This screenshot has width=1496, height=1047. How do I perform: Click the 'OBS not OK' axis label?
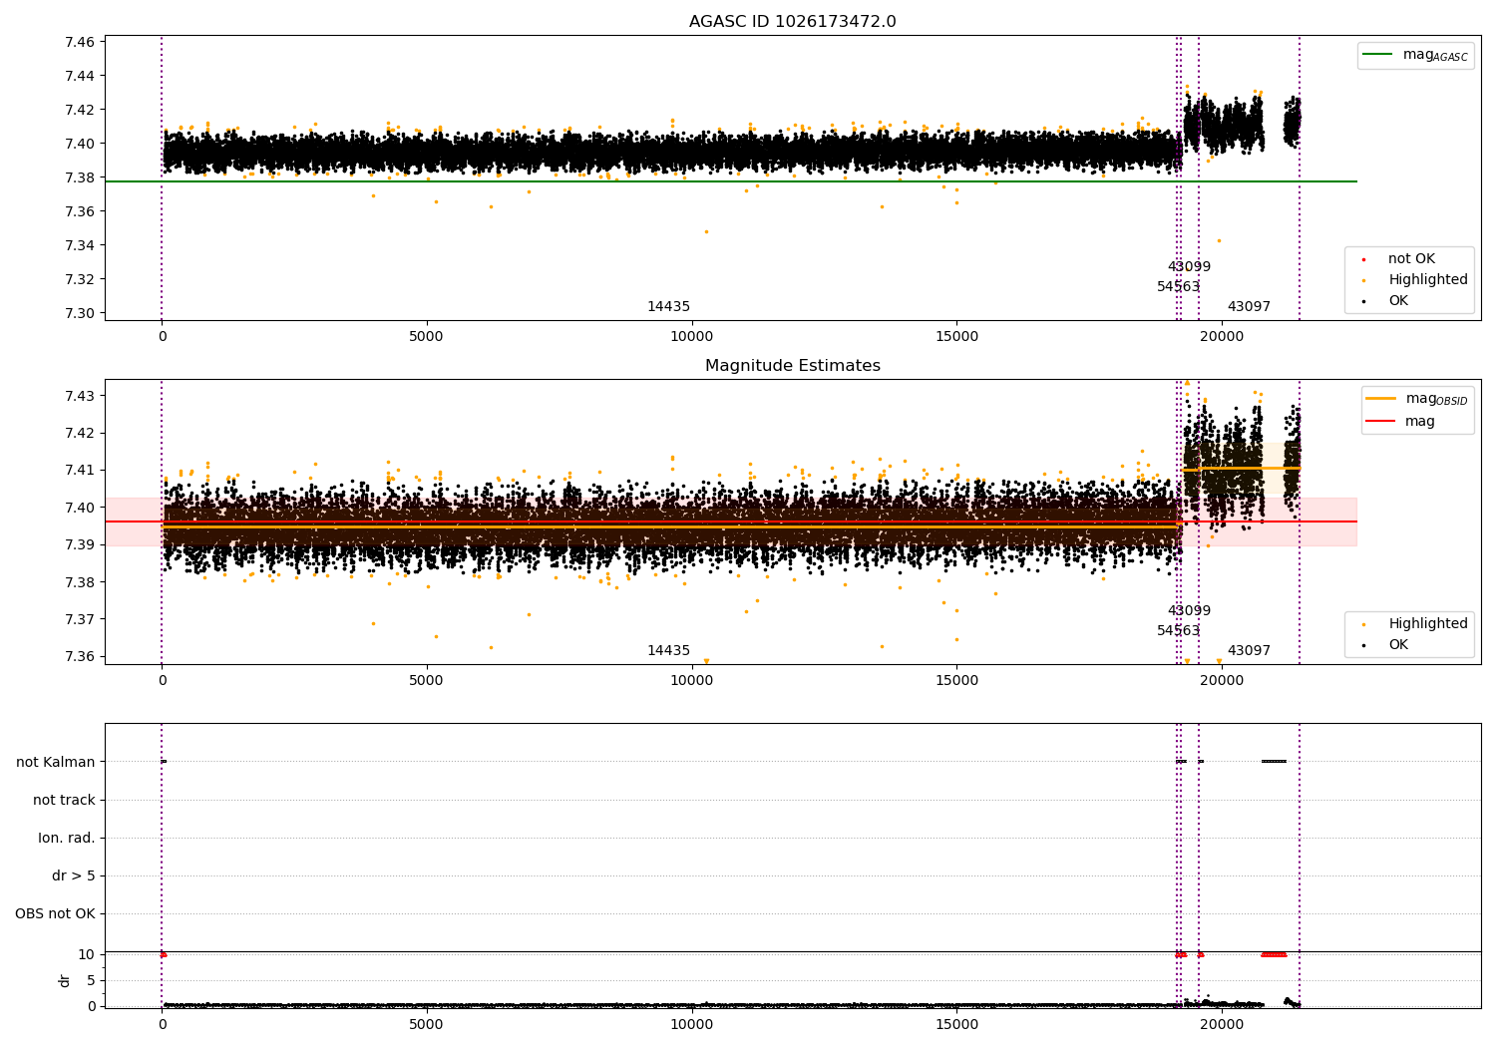pos(55,914)
